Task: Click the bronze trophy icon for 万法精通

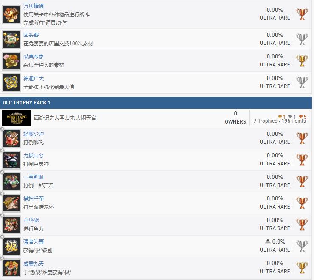Action: 302,14
